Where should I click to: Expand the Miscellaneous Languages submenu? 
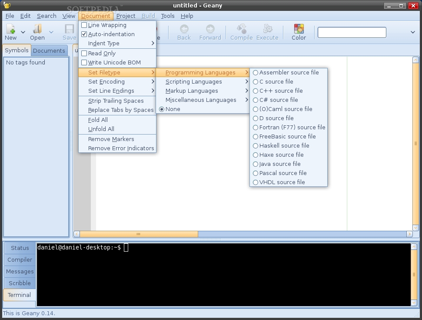click(203, 100)
